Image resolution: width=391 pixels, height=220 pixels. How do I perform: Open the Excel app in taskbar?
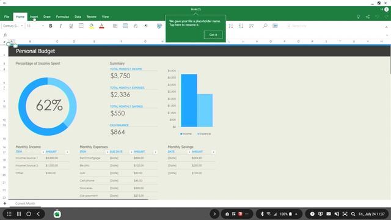pyautogui.click(x=57, y=214)
